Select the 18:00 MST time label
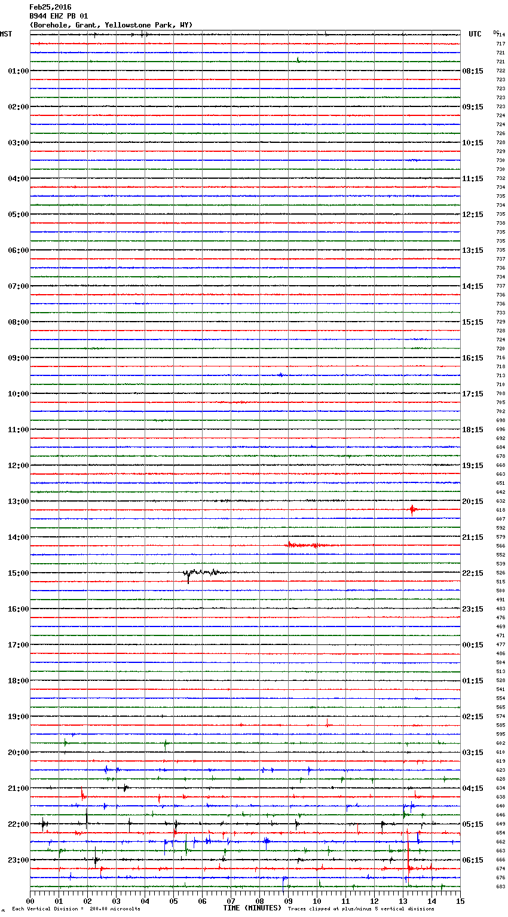Image resolution: width=508 pixels, height=917 pixels. click(x=19, y=681)
